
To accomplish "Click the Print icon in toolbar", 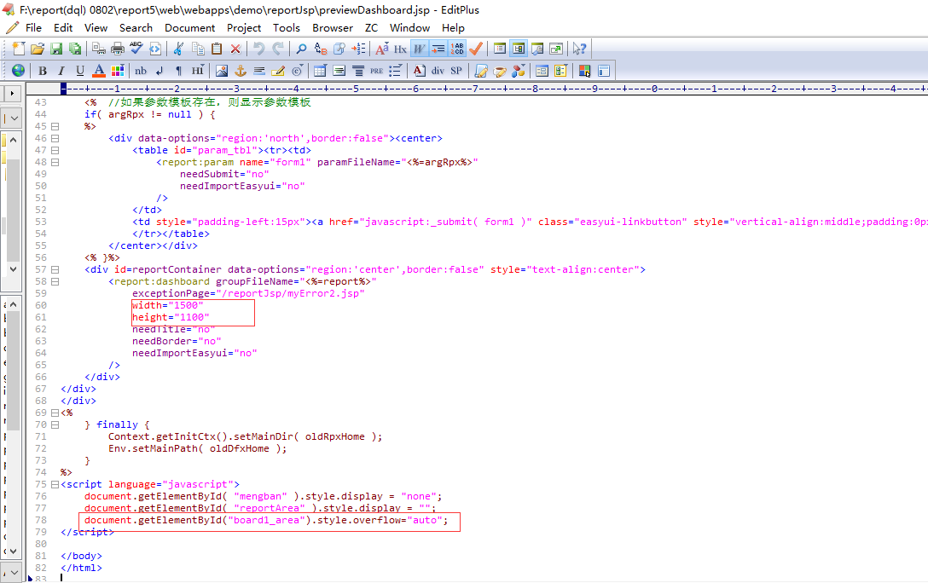I will 118,49.
